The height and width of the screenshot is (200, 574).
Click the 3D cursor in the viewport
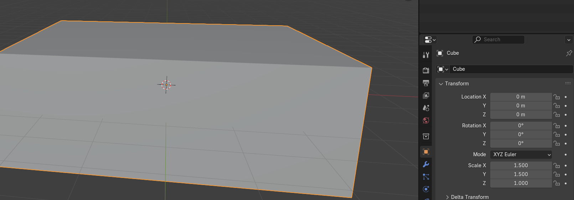click(166, 85)
